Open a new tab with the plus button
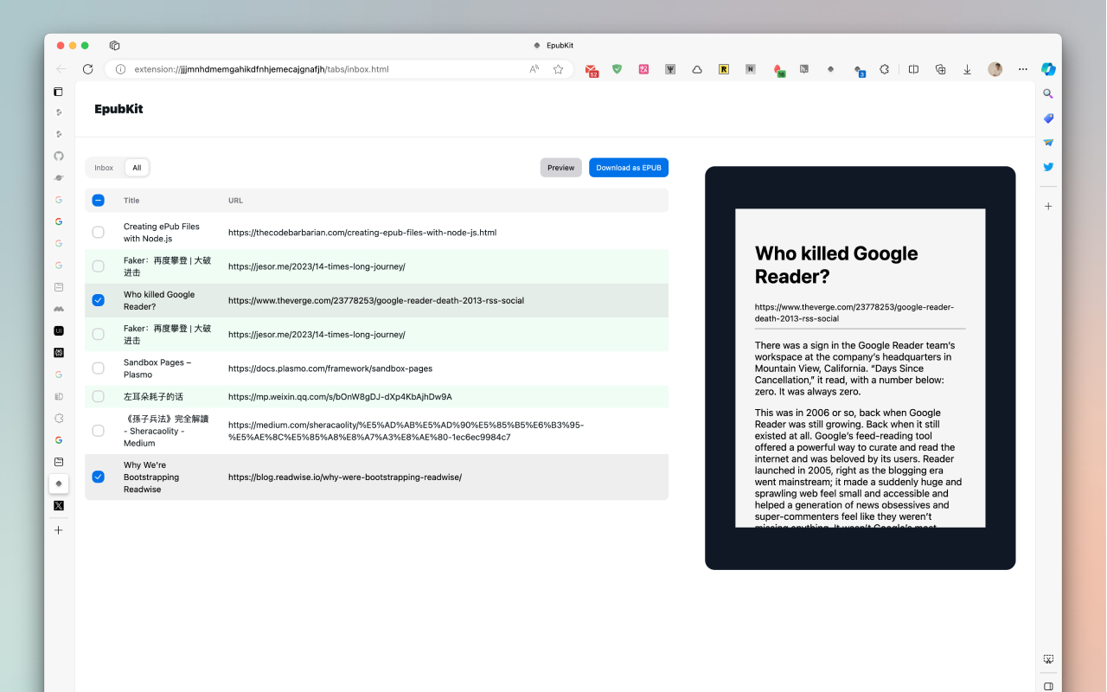The width and height of the screenshot is (1107, 692). [58, 530]
